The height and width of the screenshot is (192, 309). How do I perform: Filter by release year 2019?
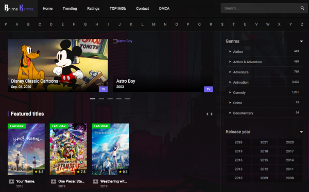238,151
